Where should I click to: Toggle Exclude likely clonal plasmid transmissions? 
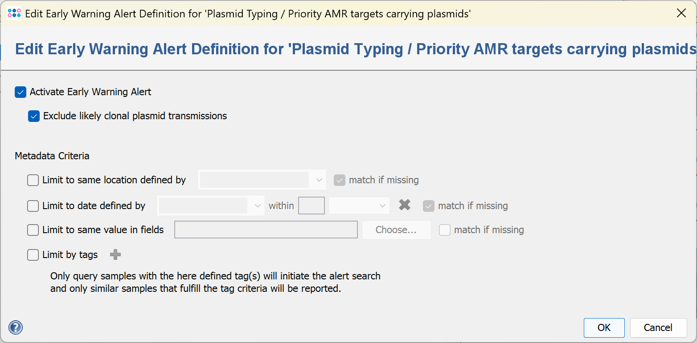(34, 116)
